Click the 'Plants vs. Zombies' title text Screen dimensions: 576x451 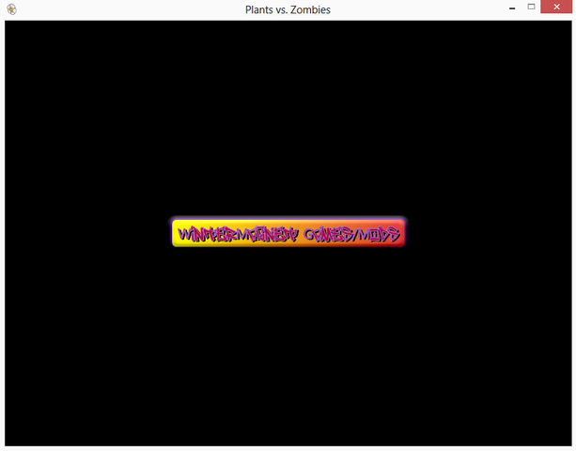288,10
